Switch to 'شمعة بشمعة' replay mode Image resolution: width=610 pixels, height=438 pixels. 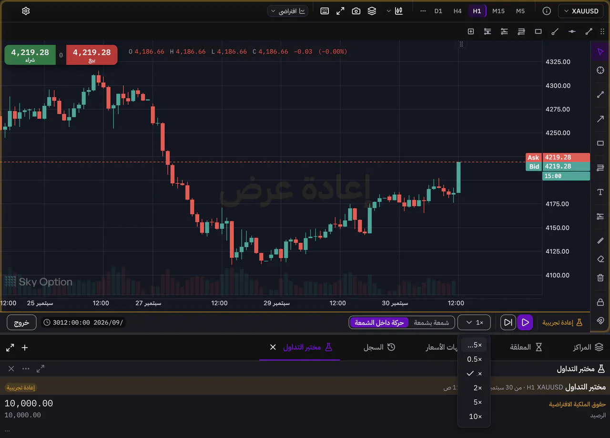point(431,322)
